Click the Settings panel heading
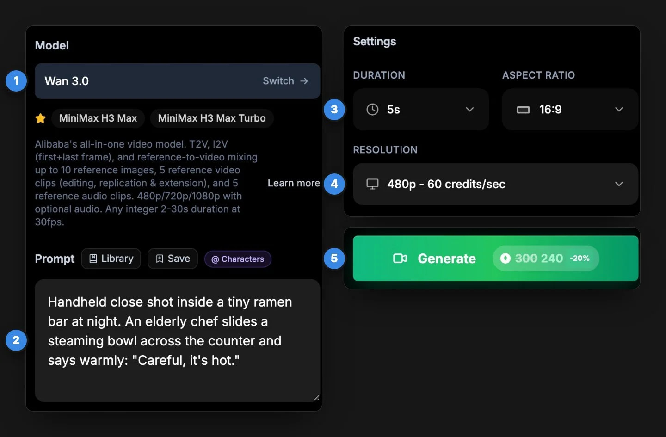This screenshot has height=437, width=666. [x=375, y=42]
